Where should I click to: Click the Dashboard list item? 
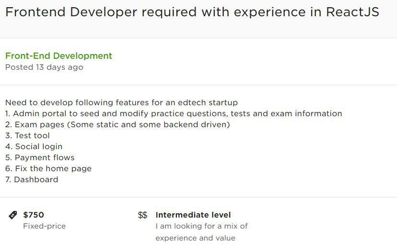32,179
